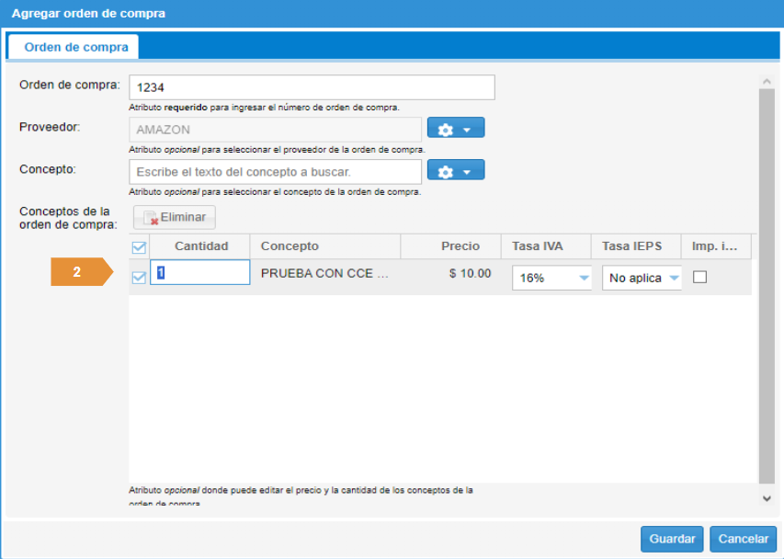Click the Cantidad column header
The image size is (784, 559).
click(200, 246)
